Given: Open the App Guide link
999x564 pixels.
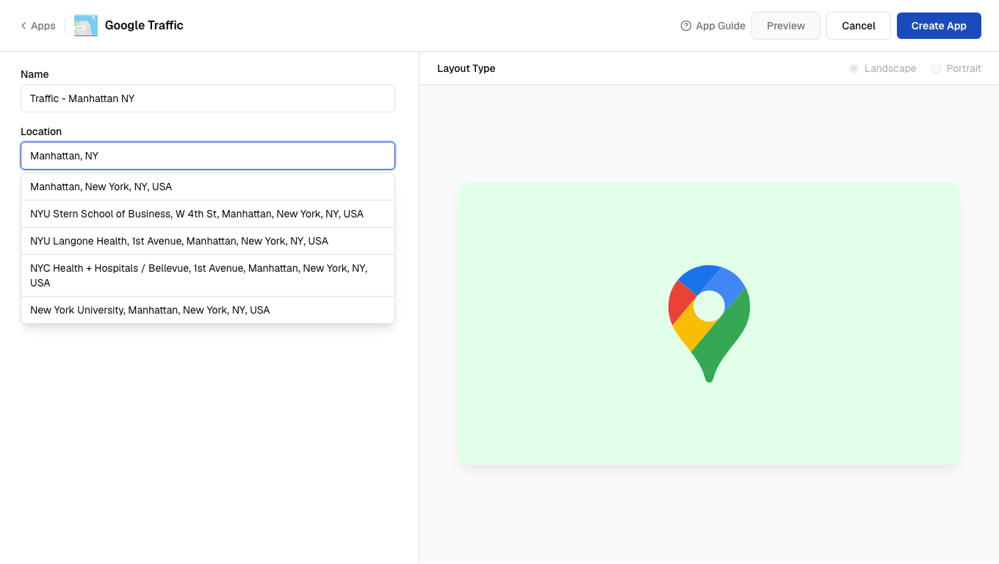Looking at the screenshot, I should click(x=713, y=26).
